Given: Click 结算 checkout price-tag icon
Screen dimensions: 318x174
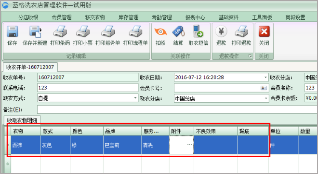Looking at the screenshot, I should click(178, 31).
